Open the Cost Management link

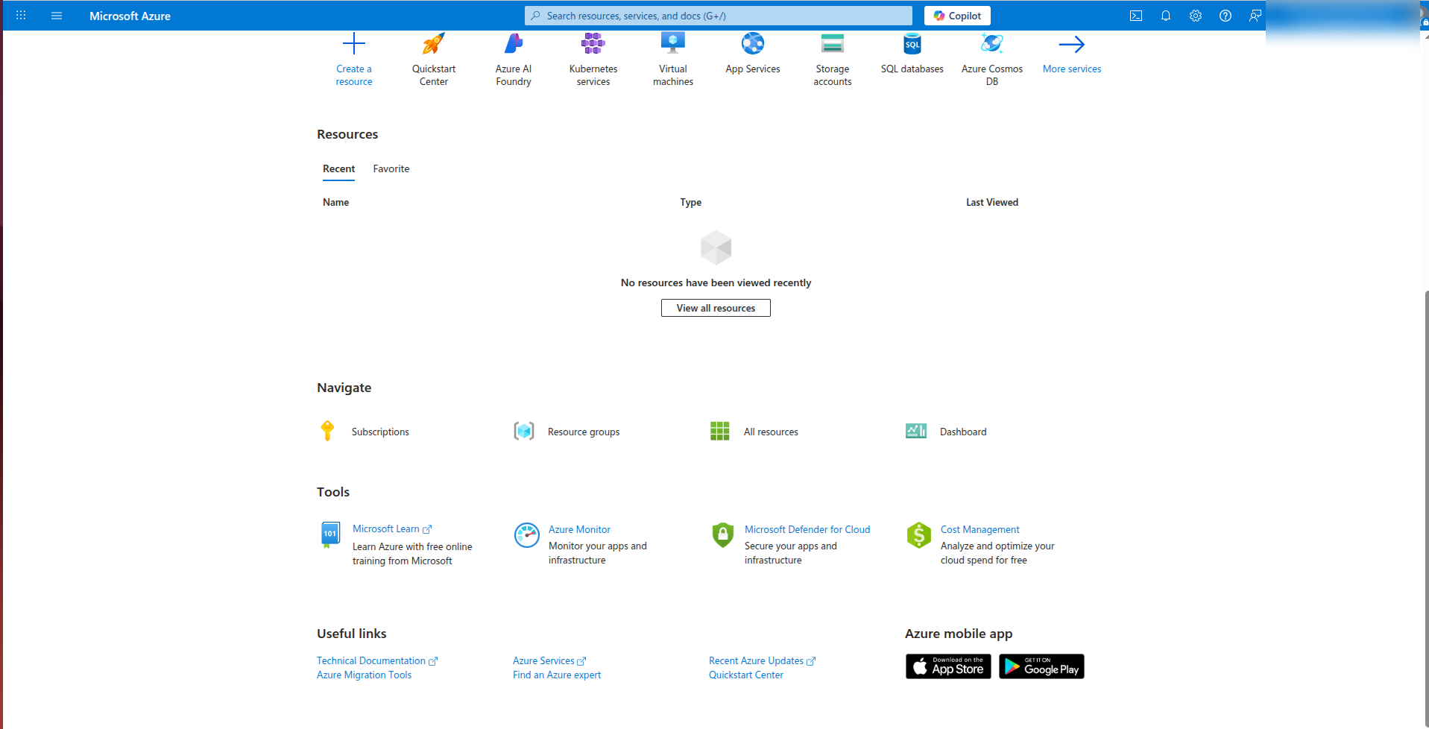coord(980,529)
